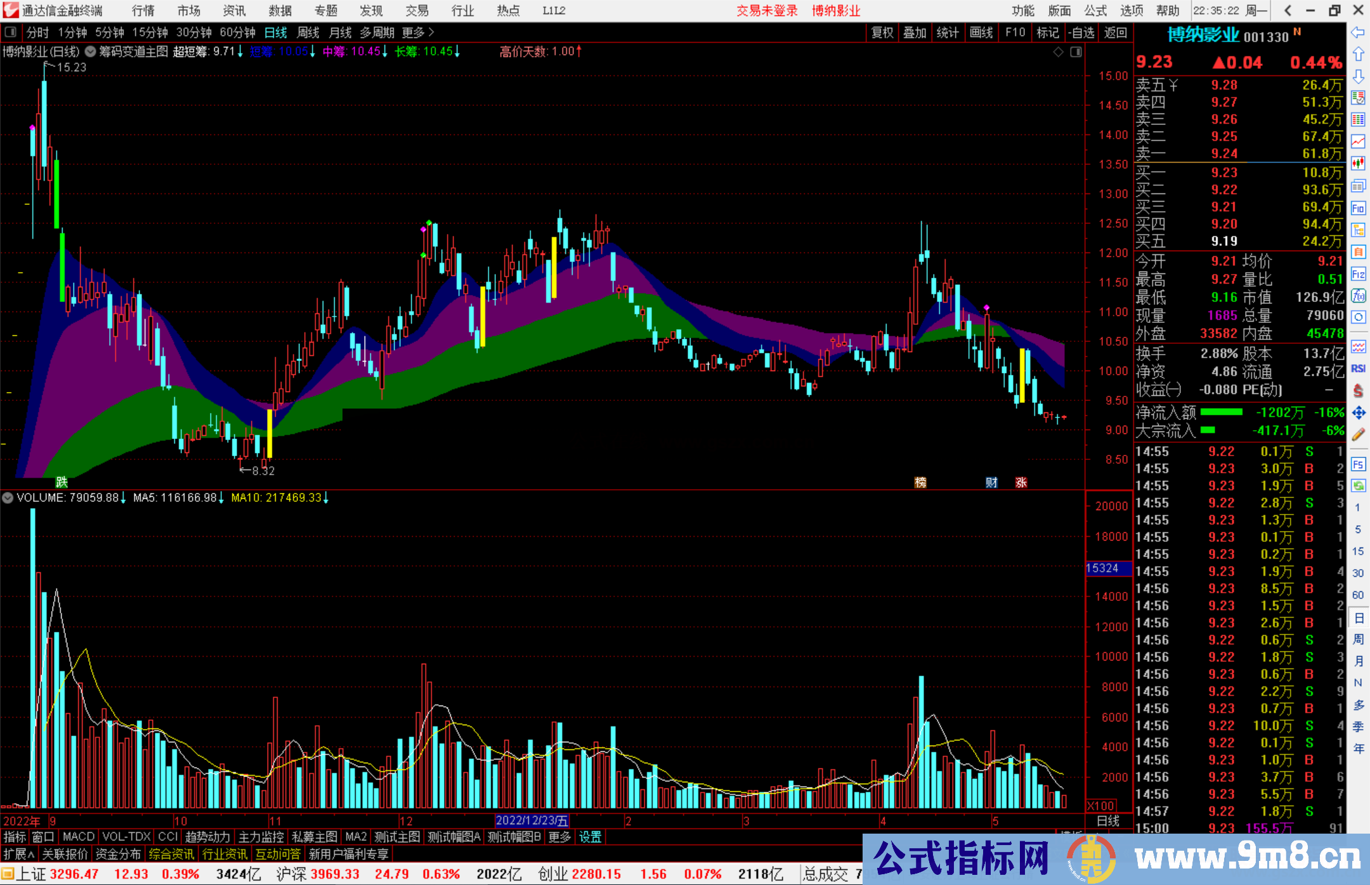Open the 行情 menu
The width and height of the screenshot is (1370, 885).
point(143,10)
